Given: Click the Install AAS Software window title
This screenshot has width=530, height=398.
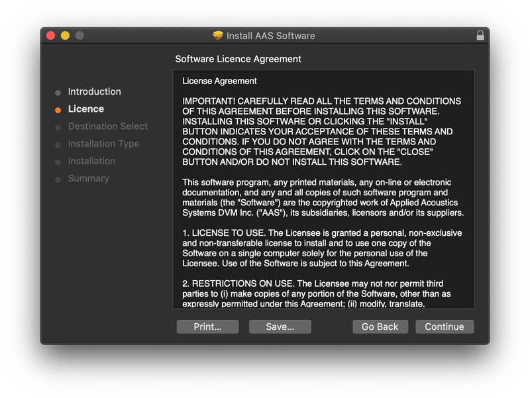Looking at the screenshot, I should tap(270, 36).
